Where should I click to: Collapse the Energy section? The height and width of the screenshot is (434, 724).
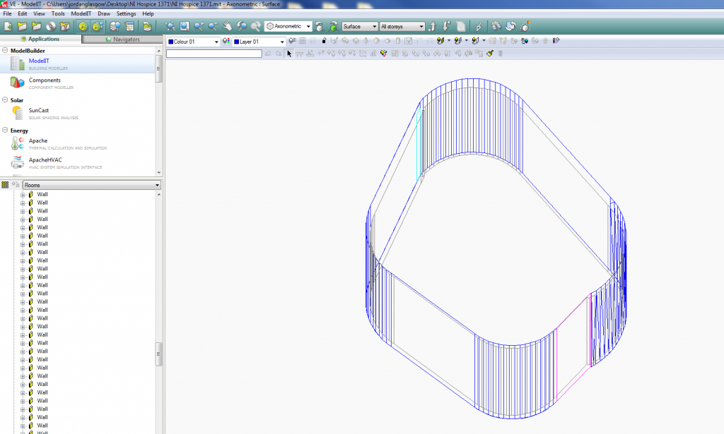pyautogui.click(x=5, y=131)
